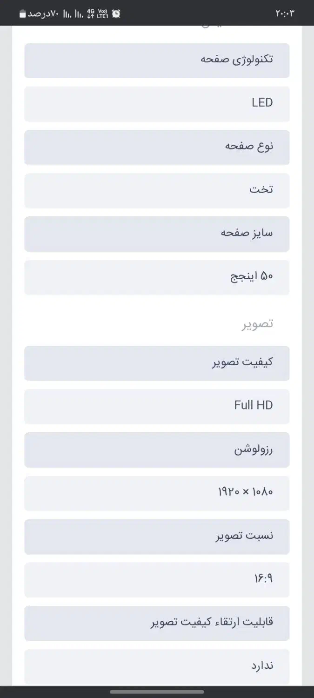Screen dimensions: 314x698
Task: Select the Full HD value row
Action: 157,406
